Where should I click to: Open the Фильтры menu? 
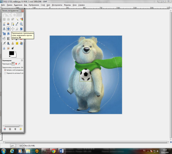(x=67, y=5)
